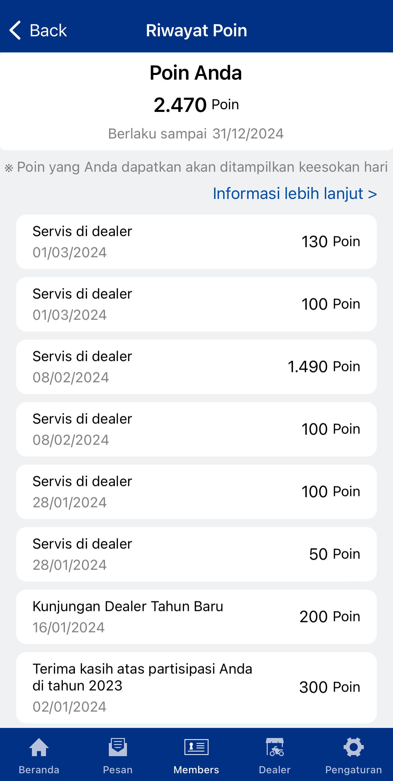This screenshot has width=393, height=781.
Task: Open the Terima kasih atas partisipasi entry
Action: (196, 687)
